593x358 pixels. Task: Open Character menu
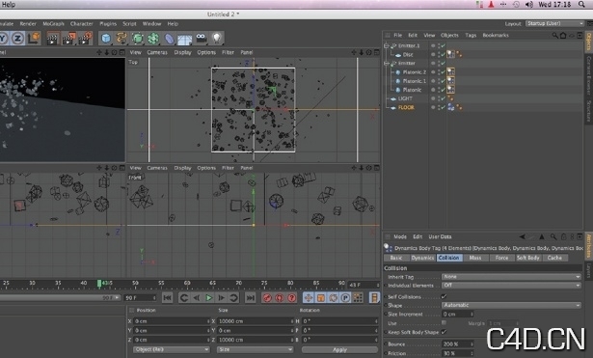tap(81, 23)
